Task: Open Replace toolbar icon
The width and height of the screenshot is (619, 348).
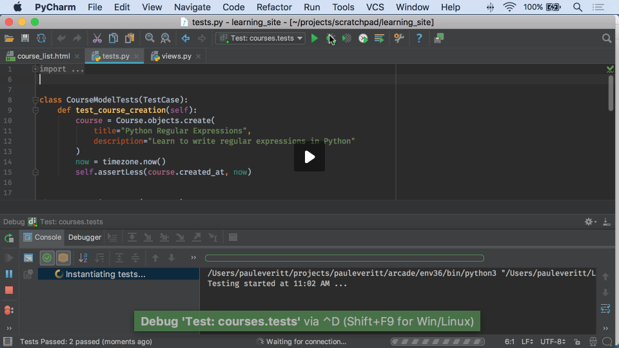Action: pyautogui.click(x=166, y=38)
